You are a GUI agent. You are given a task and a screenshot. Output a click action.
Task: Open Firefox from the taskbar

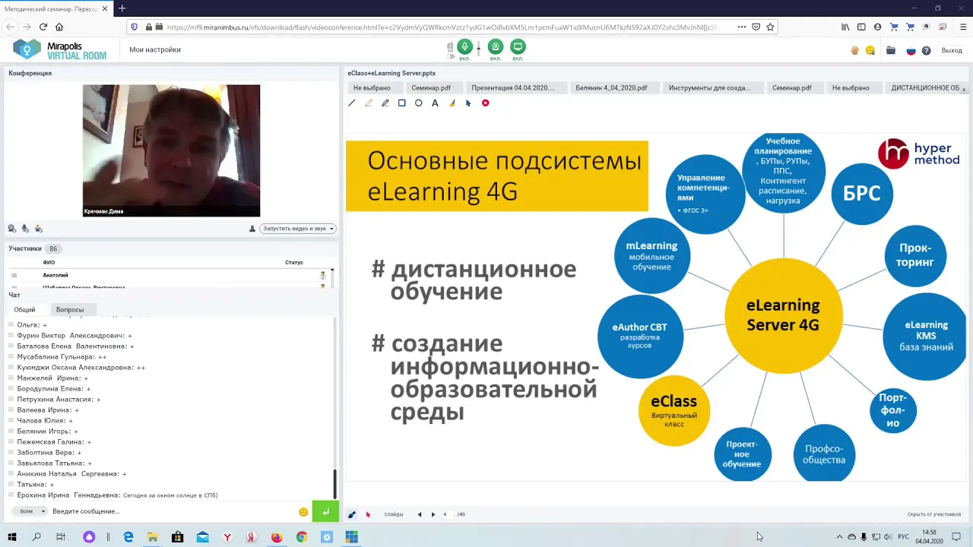point(277,537)
